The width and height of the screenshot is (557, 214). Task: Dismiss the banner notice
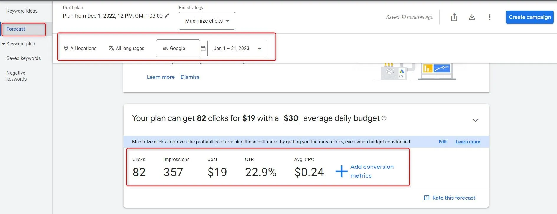(190, 77)
